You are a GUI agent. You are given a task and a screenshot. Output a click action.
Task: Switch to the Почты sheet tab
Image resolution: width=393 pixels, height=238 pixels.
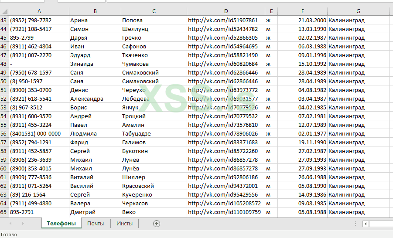pyautogui.click(x=96, y=224)
